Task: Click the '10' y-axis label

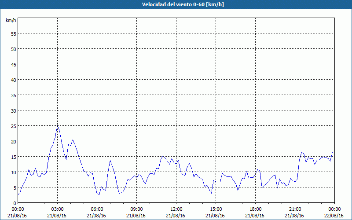Action: 14,172
